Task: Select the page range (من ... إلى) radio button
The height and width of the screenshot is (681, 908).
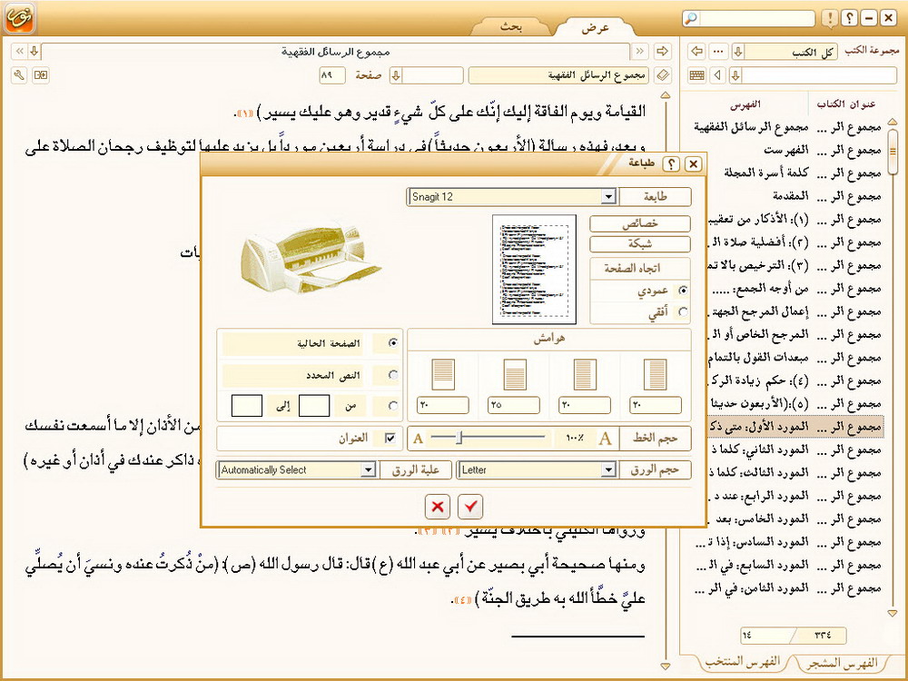Action: (393, 406)
